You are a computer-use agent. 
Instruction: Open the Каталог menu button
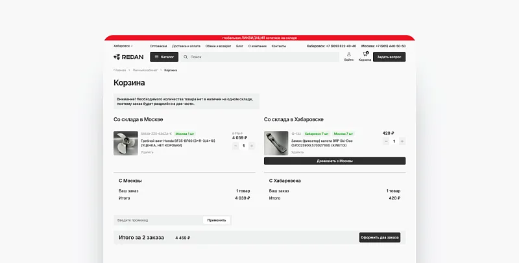(164, 57)
